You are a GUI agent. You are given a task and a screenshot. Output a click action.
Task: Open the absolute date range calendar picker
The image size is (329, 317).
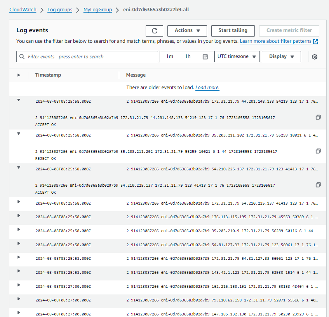click(205, 56)
